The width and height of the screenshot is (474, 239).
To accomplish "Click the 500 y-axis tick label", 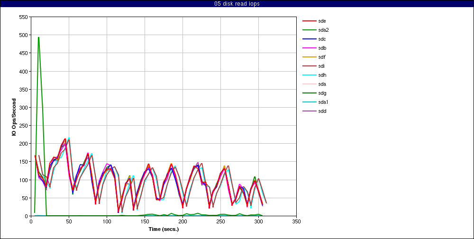I will pos(23,35).
